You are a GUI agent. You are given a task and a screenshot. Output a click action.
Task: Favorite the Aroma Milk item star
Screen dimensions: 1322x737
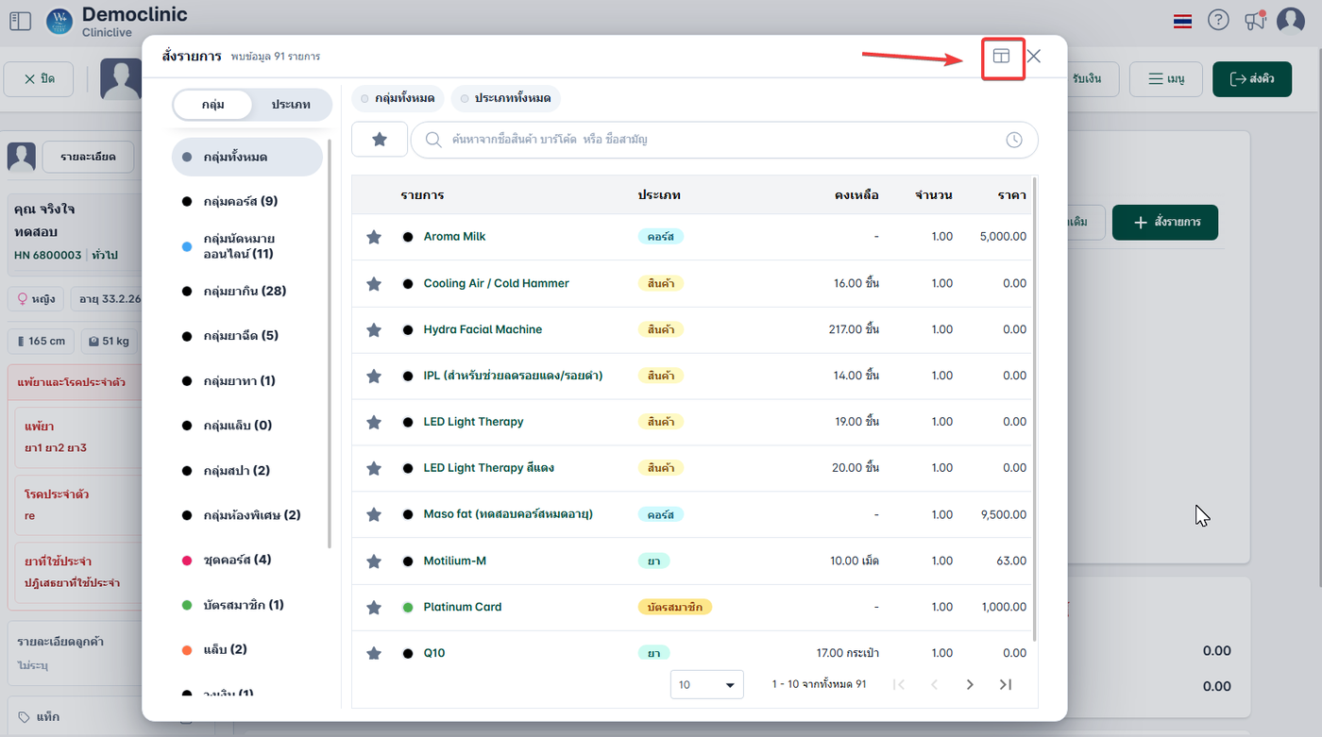[374, 237]
